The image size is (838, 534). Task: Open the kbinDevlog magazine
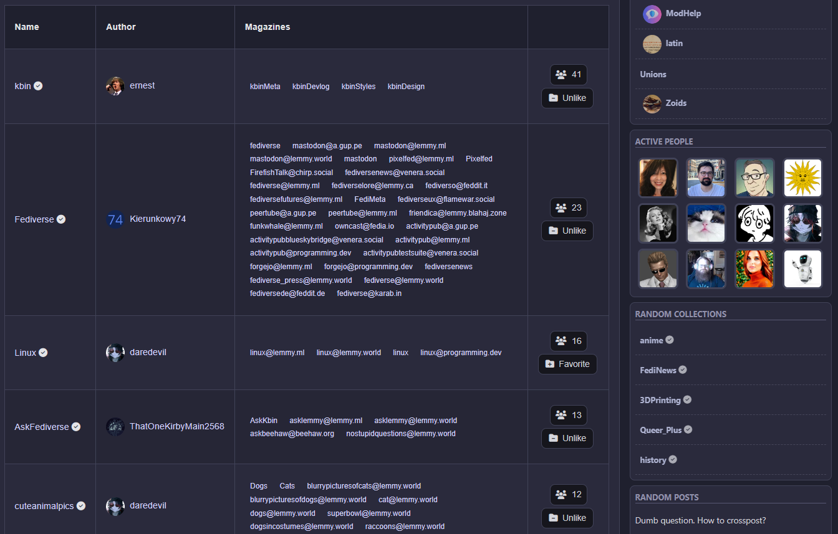[x=311, y=87]
